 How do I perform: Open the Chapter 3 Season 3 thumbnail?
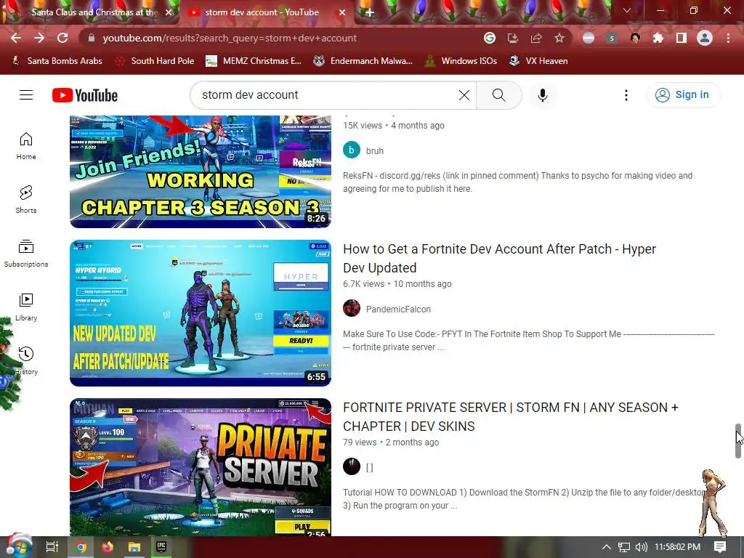[x=201, y=171]
